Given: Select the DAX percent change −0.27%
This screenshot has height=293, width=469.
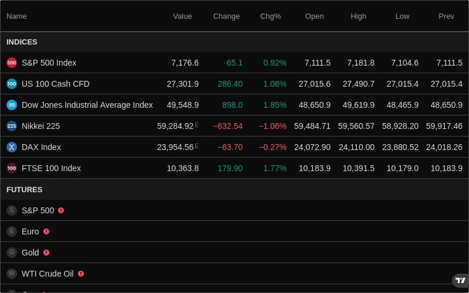Looking at the screenshot, I should click(x=273, y=147).
